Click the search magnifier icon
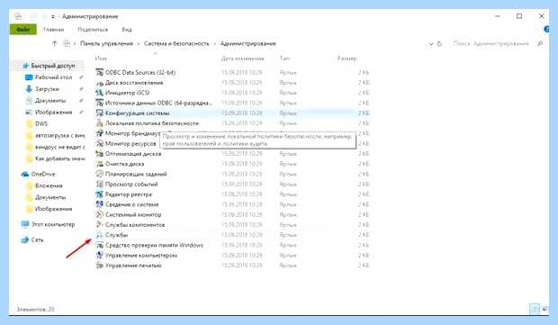This screenshot has height=325, width=558. (540, 43)
